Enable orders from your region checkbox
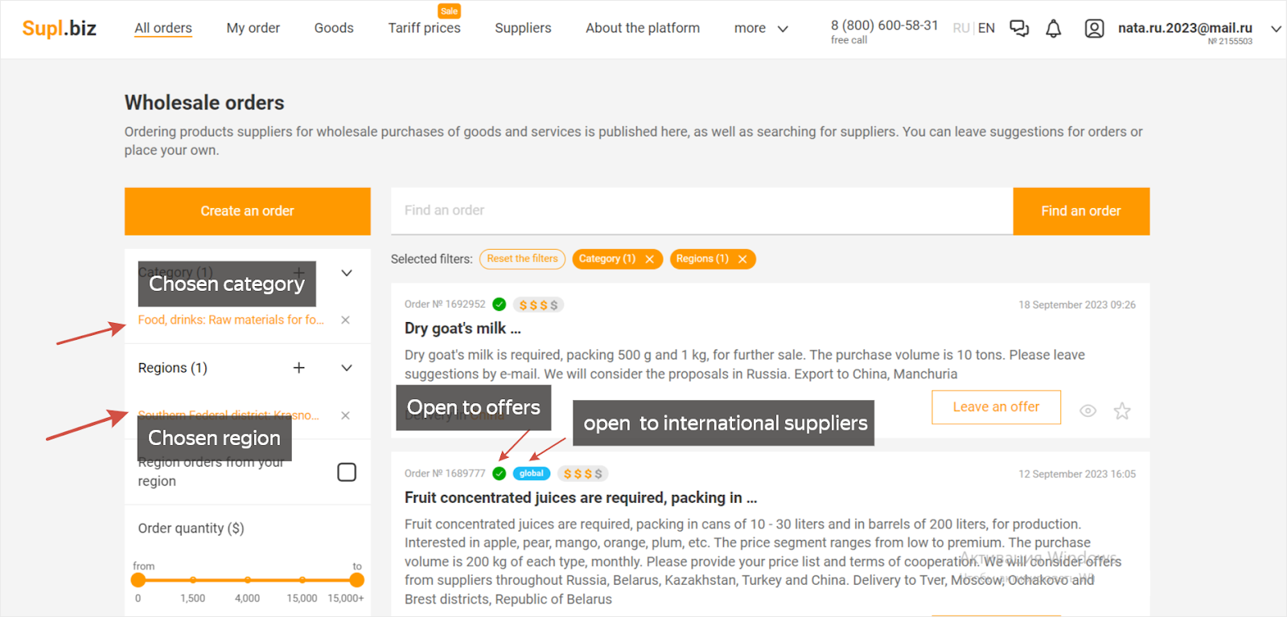 tap(347, 472)
